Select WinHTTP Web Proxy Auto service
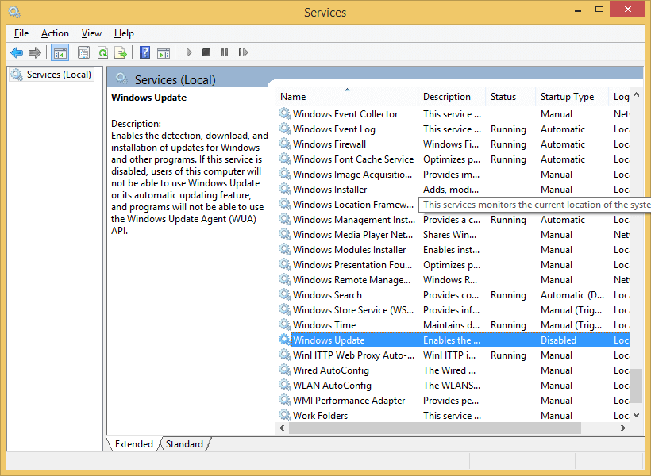The image size is (651, 476). pos(353,355)
